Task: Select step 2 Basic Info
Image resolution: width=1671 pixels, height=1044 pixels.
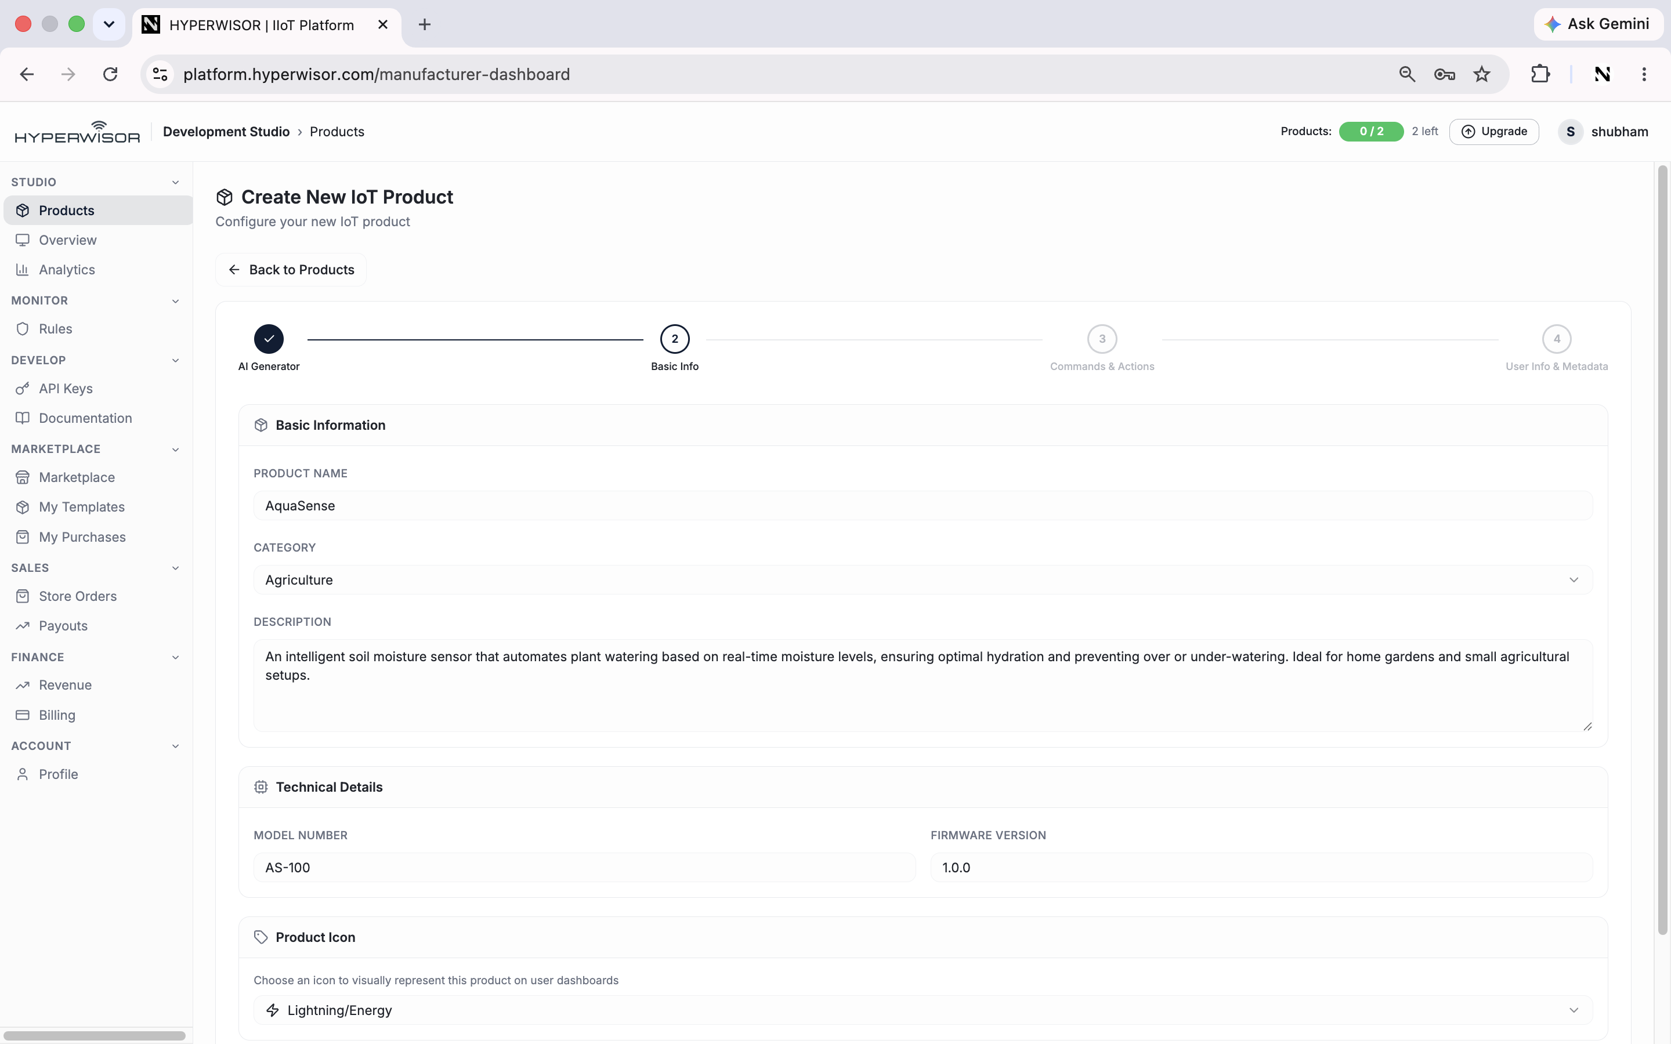Action: coord(675,339)
